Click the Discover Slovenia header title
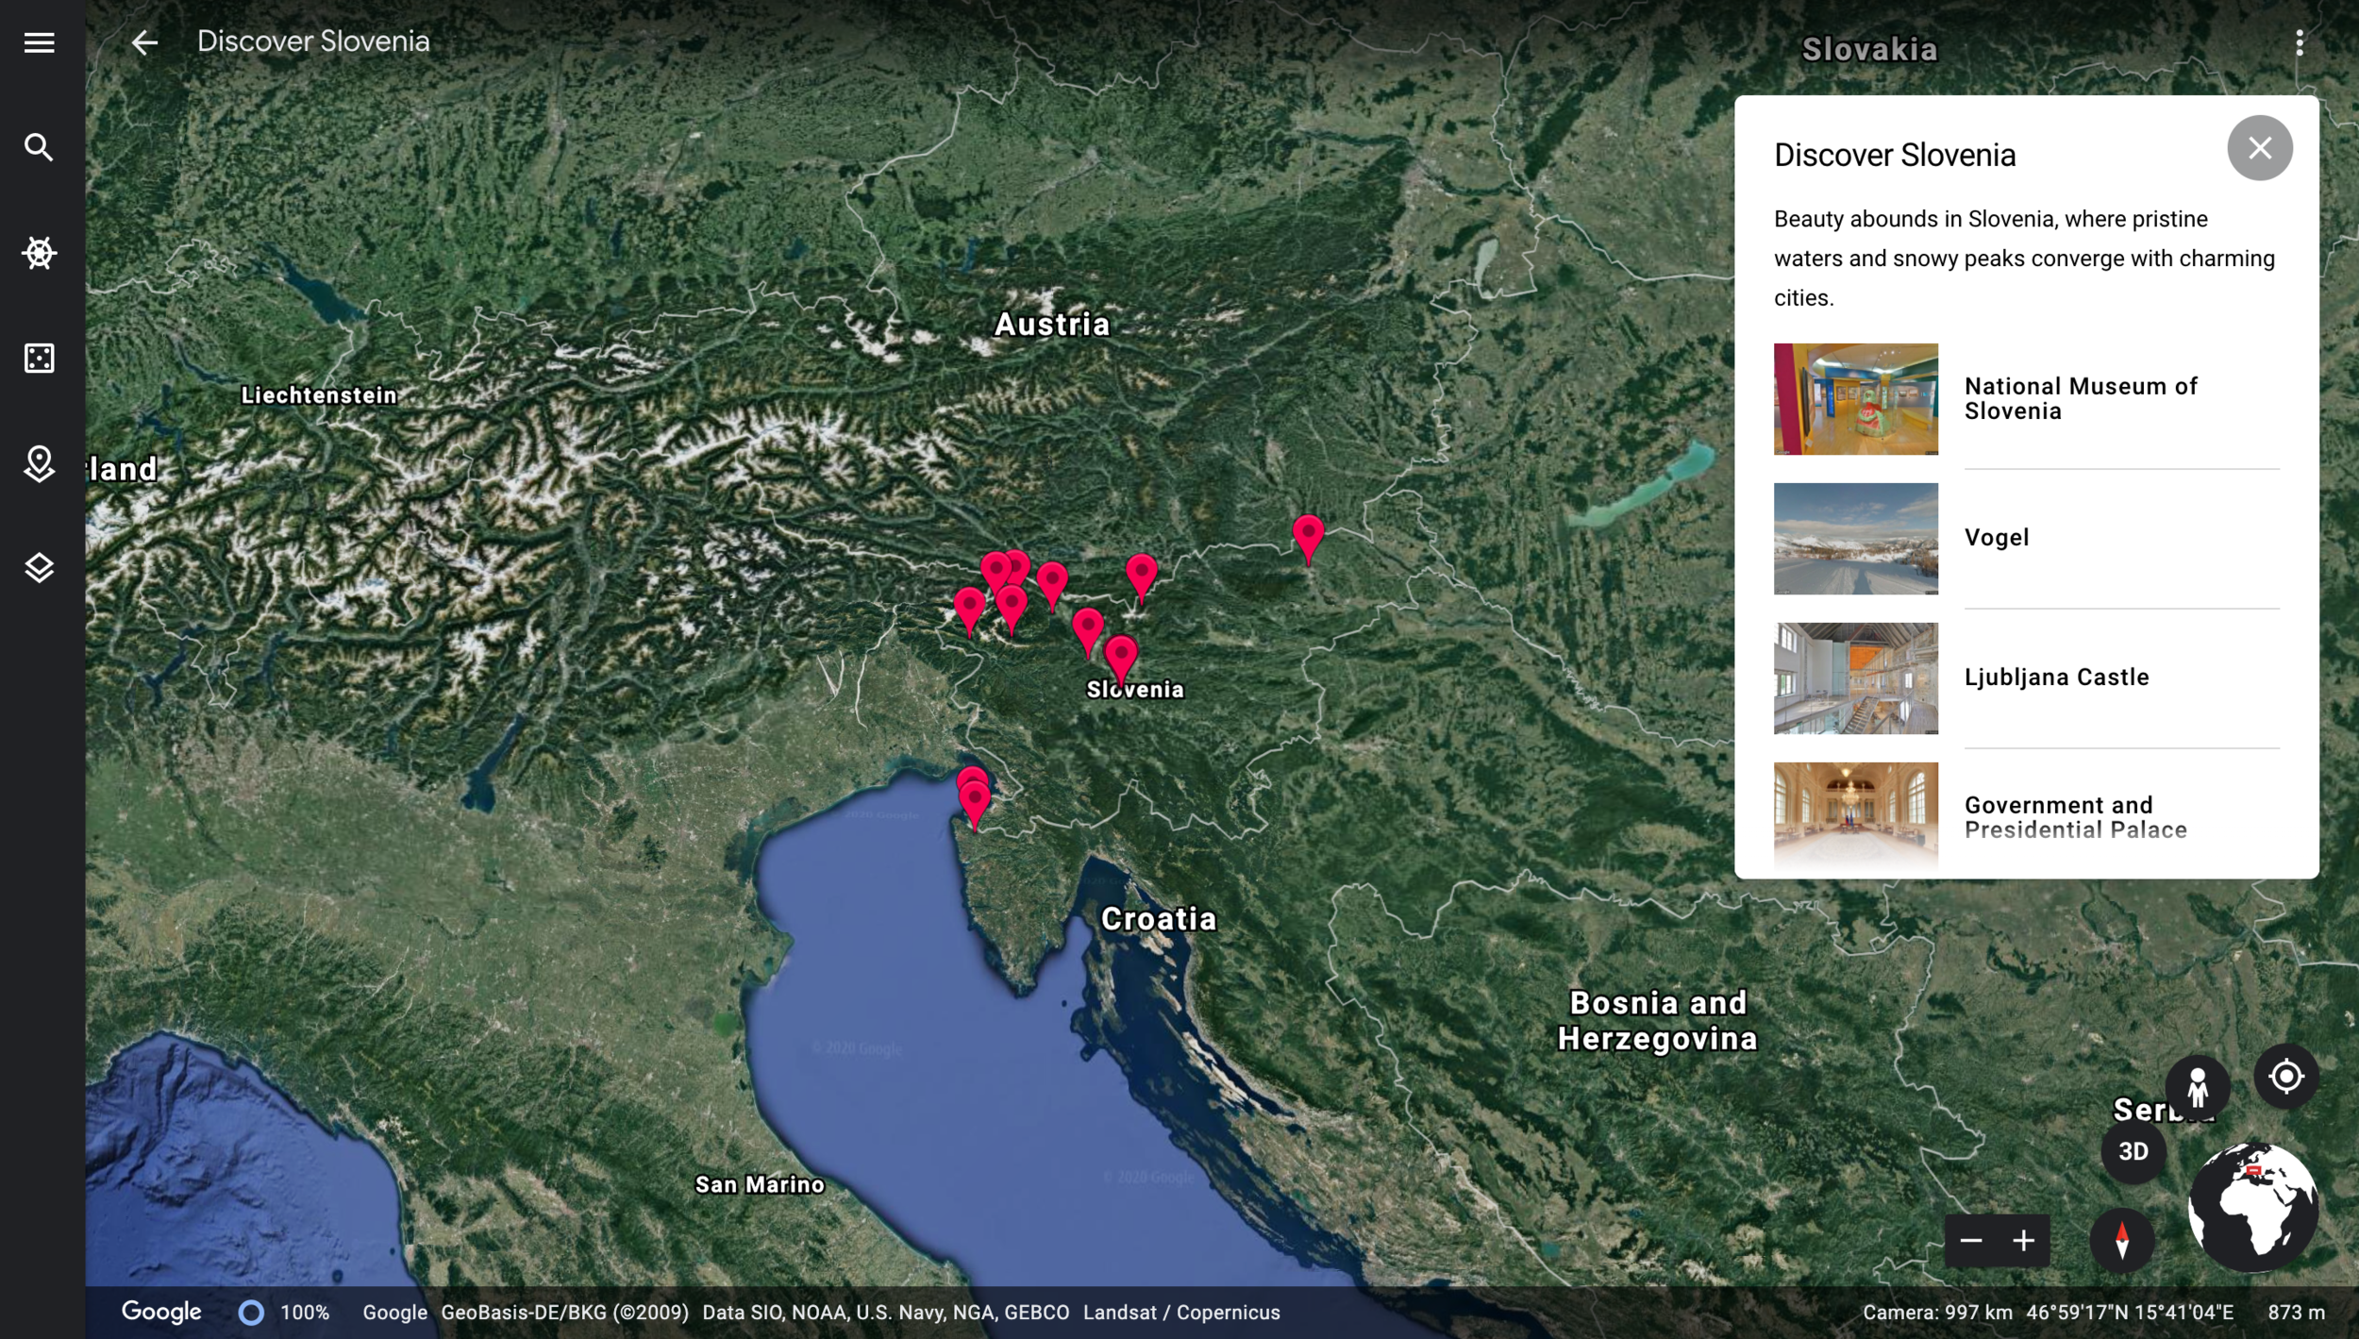The image size is (2359, 1339). [x=313, y=42]
